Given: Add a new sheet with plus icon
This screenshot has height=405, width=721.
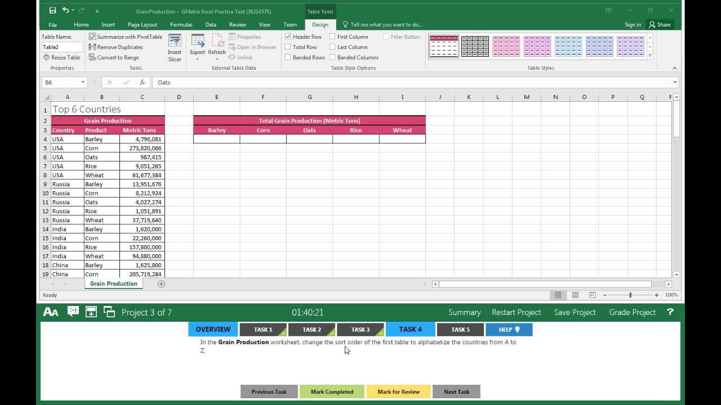Looking at the screenshot, I should (x=161, y=284).
